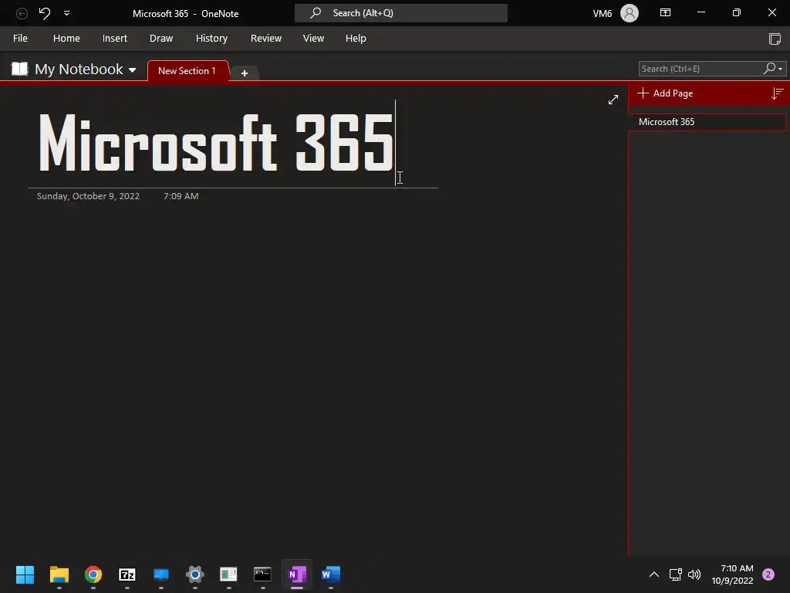This screenshot has width=790, height=593.
Task: Open the taskbar clock and date
Action: 732,574
